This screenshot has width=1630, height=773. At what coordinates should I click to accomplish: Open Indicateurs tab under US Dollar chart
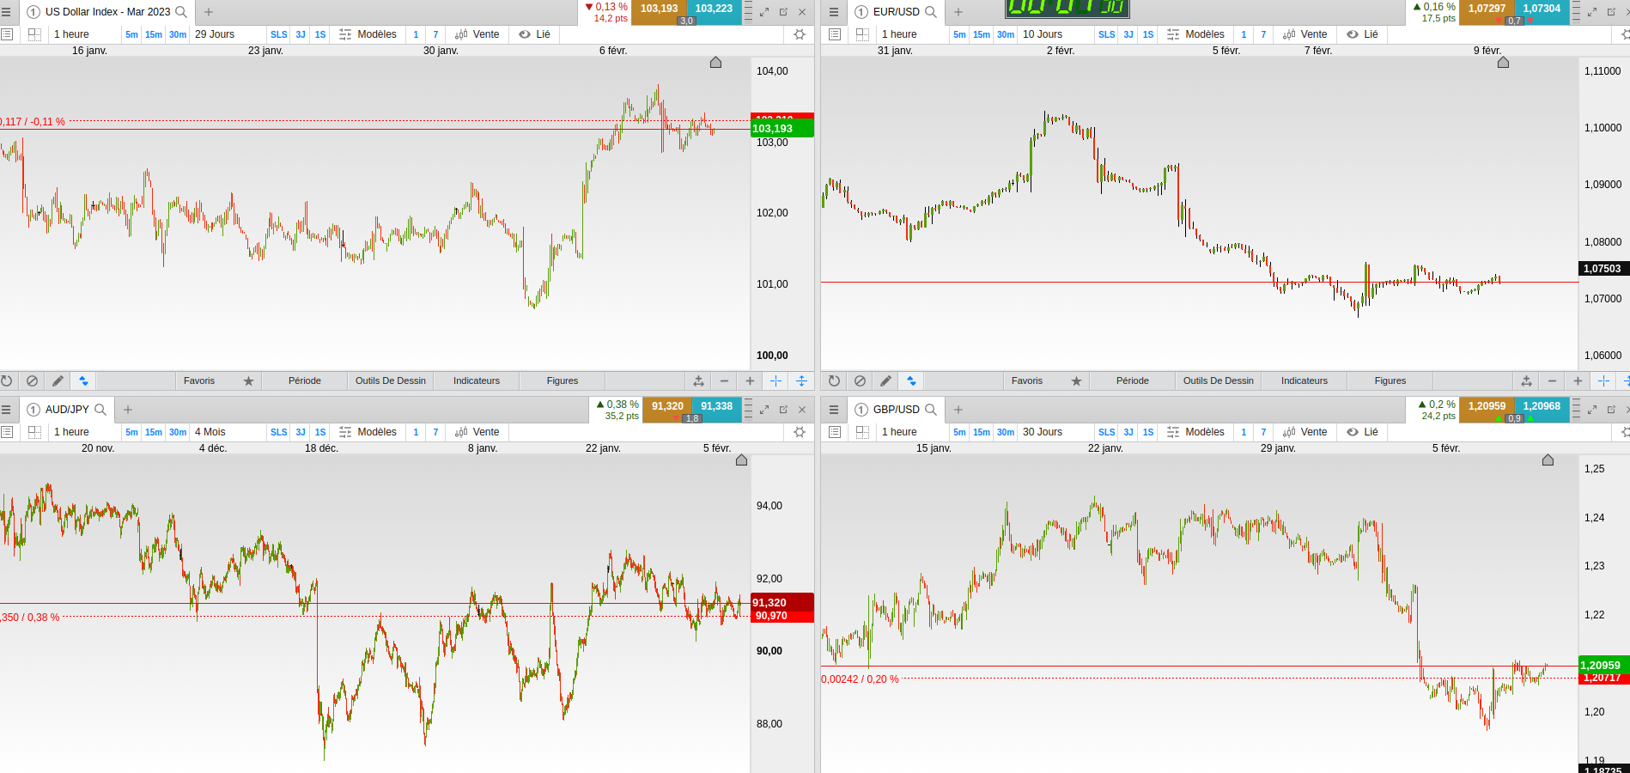(477, 380)
